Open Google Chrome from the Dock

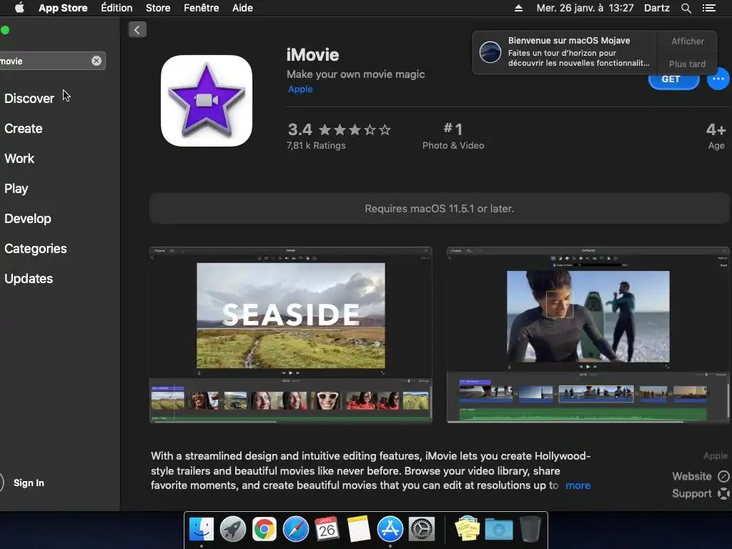click(x=264, y=529)
